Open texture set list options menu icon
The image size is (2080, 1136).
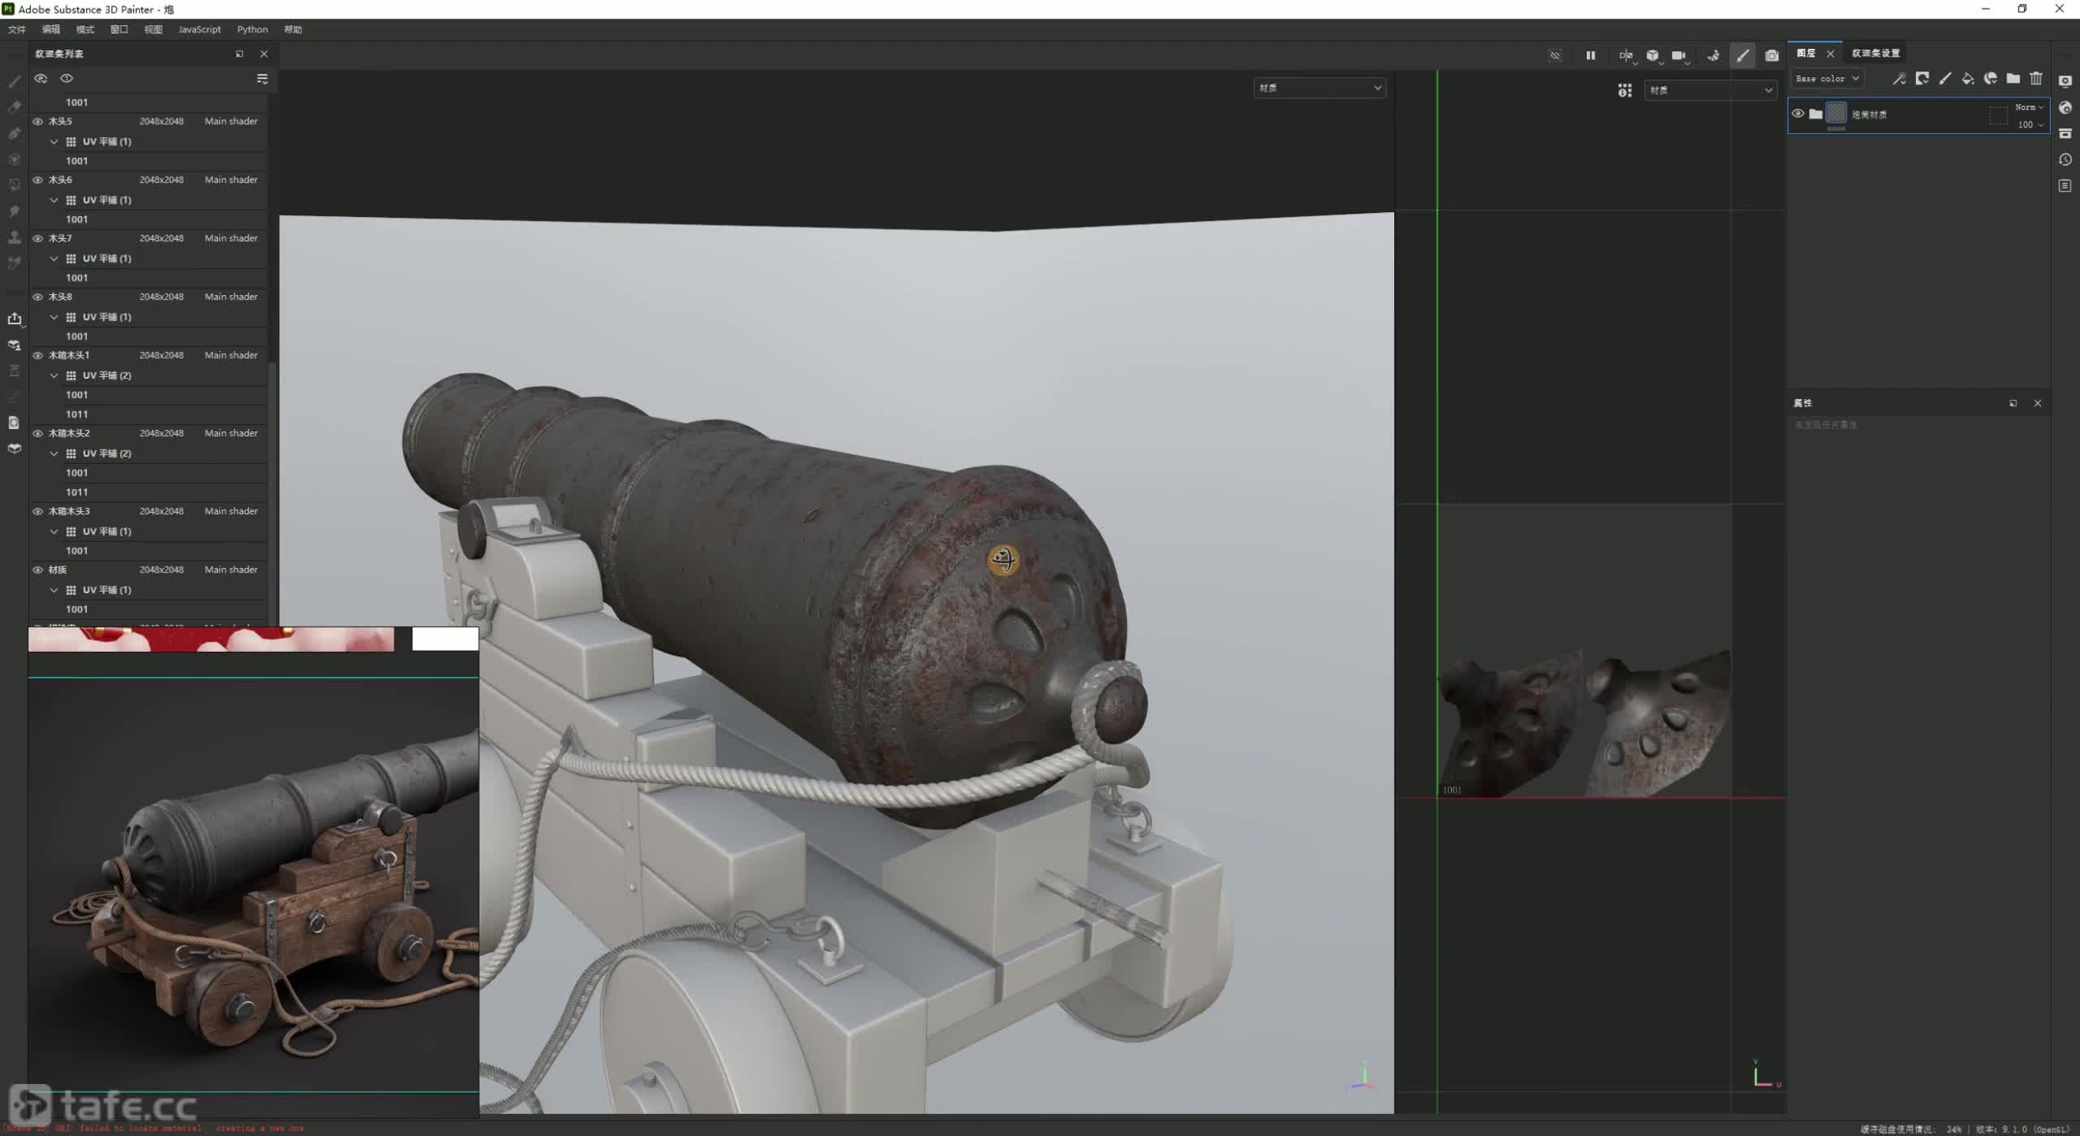tap(262, 79)
